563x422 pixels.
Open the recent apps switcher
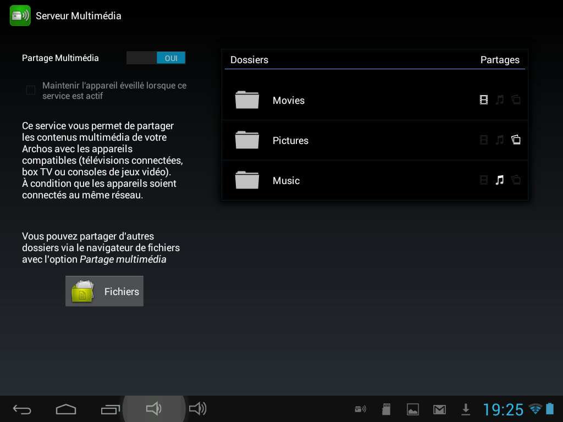(110, 409)
